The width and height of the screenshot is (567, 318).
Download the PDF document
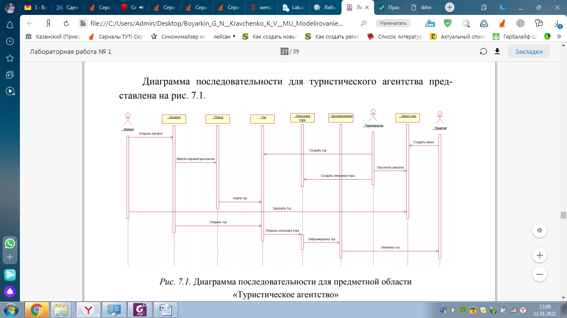point(497,51)
